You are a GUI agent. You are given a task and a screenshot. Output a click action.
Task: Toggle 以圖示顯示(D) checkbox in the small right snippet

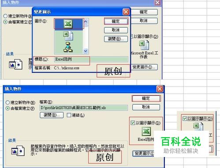point(185,119)
